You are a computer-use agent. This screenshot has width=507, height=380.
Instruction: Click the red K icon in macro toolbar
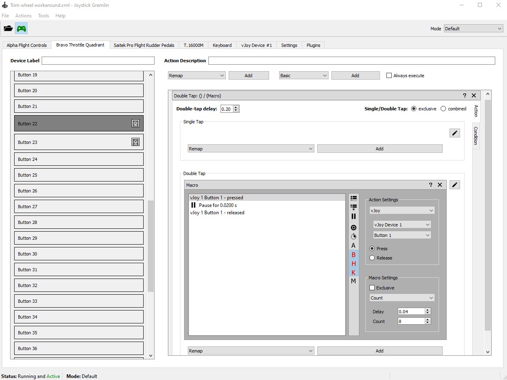coord(354,272)
